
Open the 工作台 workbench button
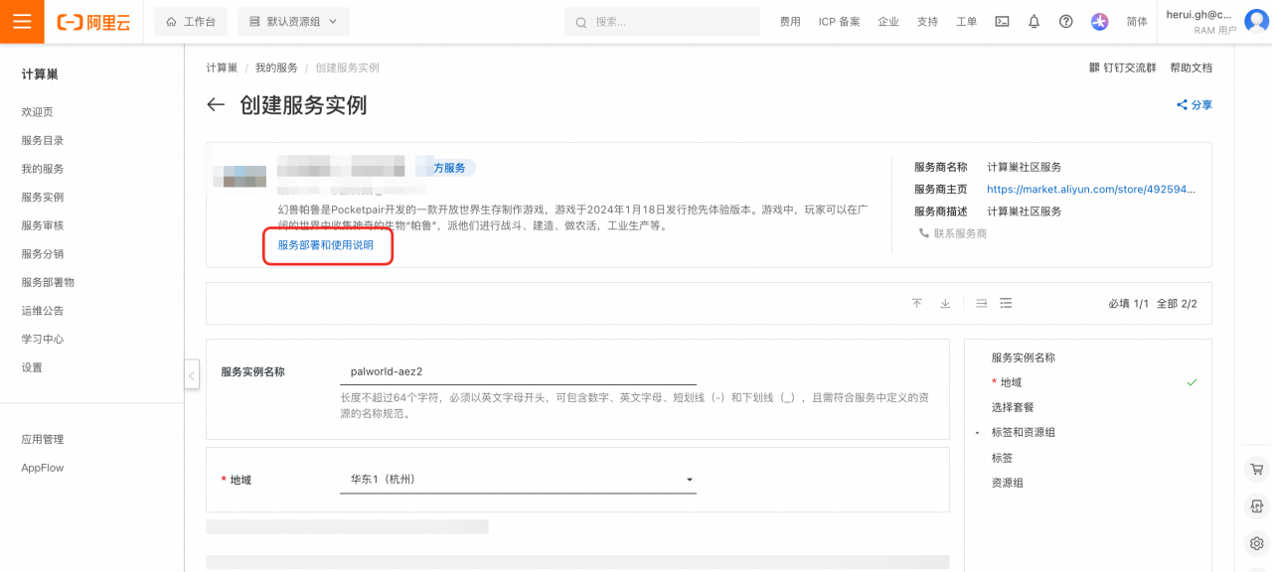[x=191, y=22]
